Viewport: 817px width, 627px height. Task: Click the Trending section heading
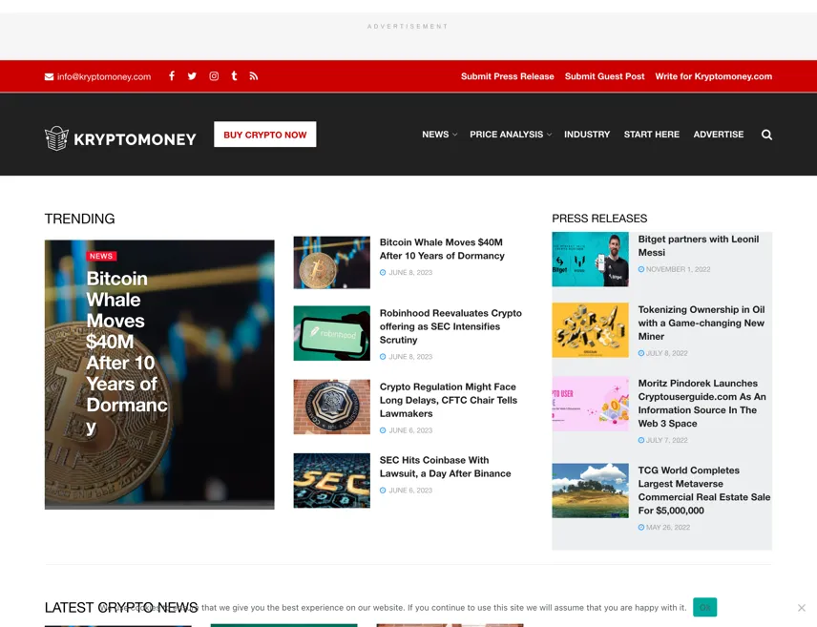click(x=80, y=219)
